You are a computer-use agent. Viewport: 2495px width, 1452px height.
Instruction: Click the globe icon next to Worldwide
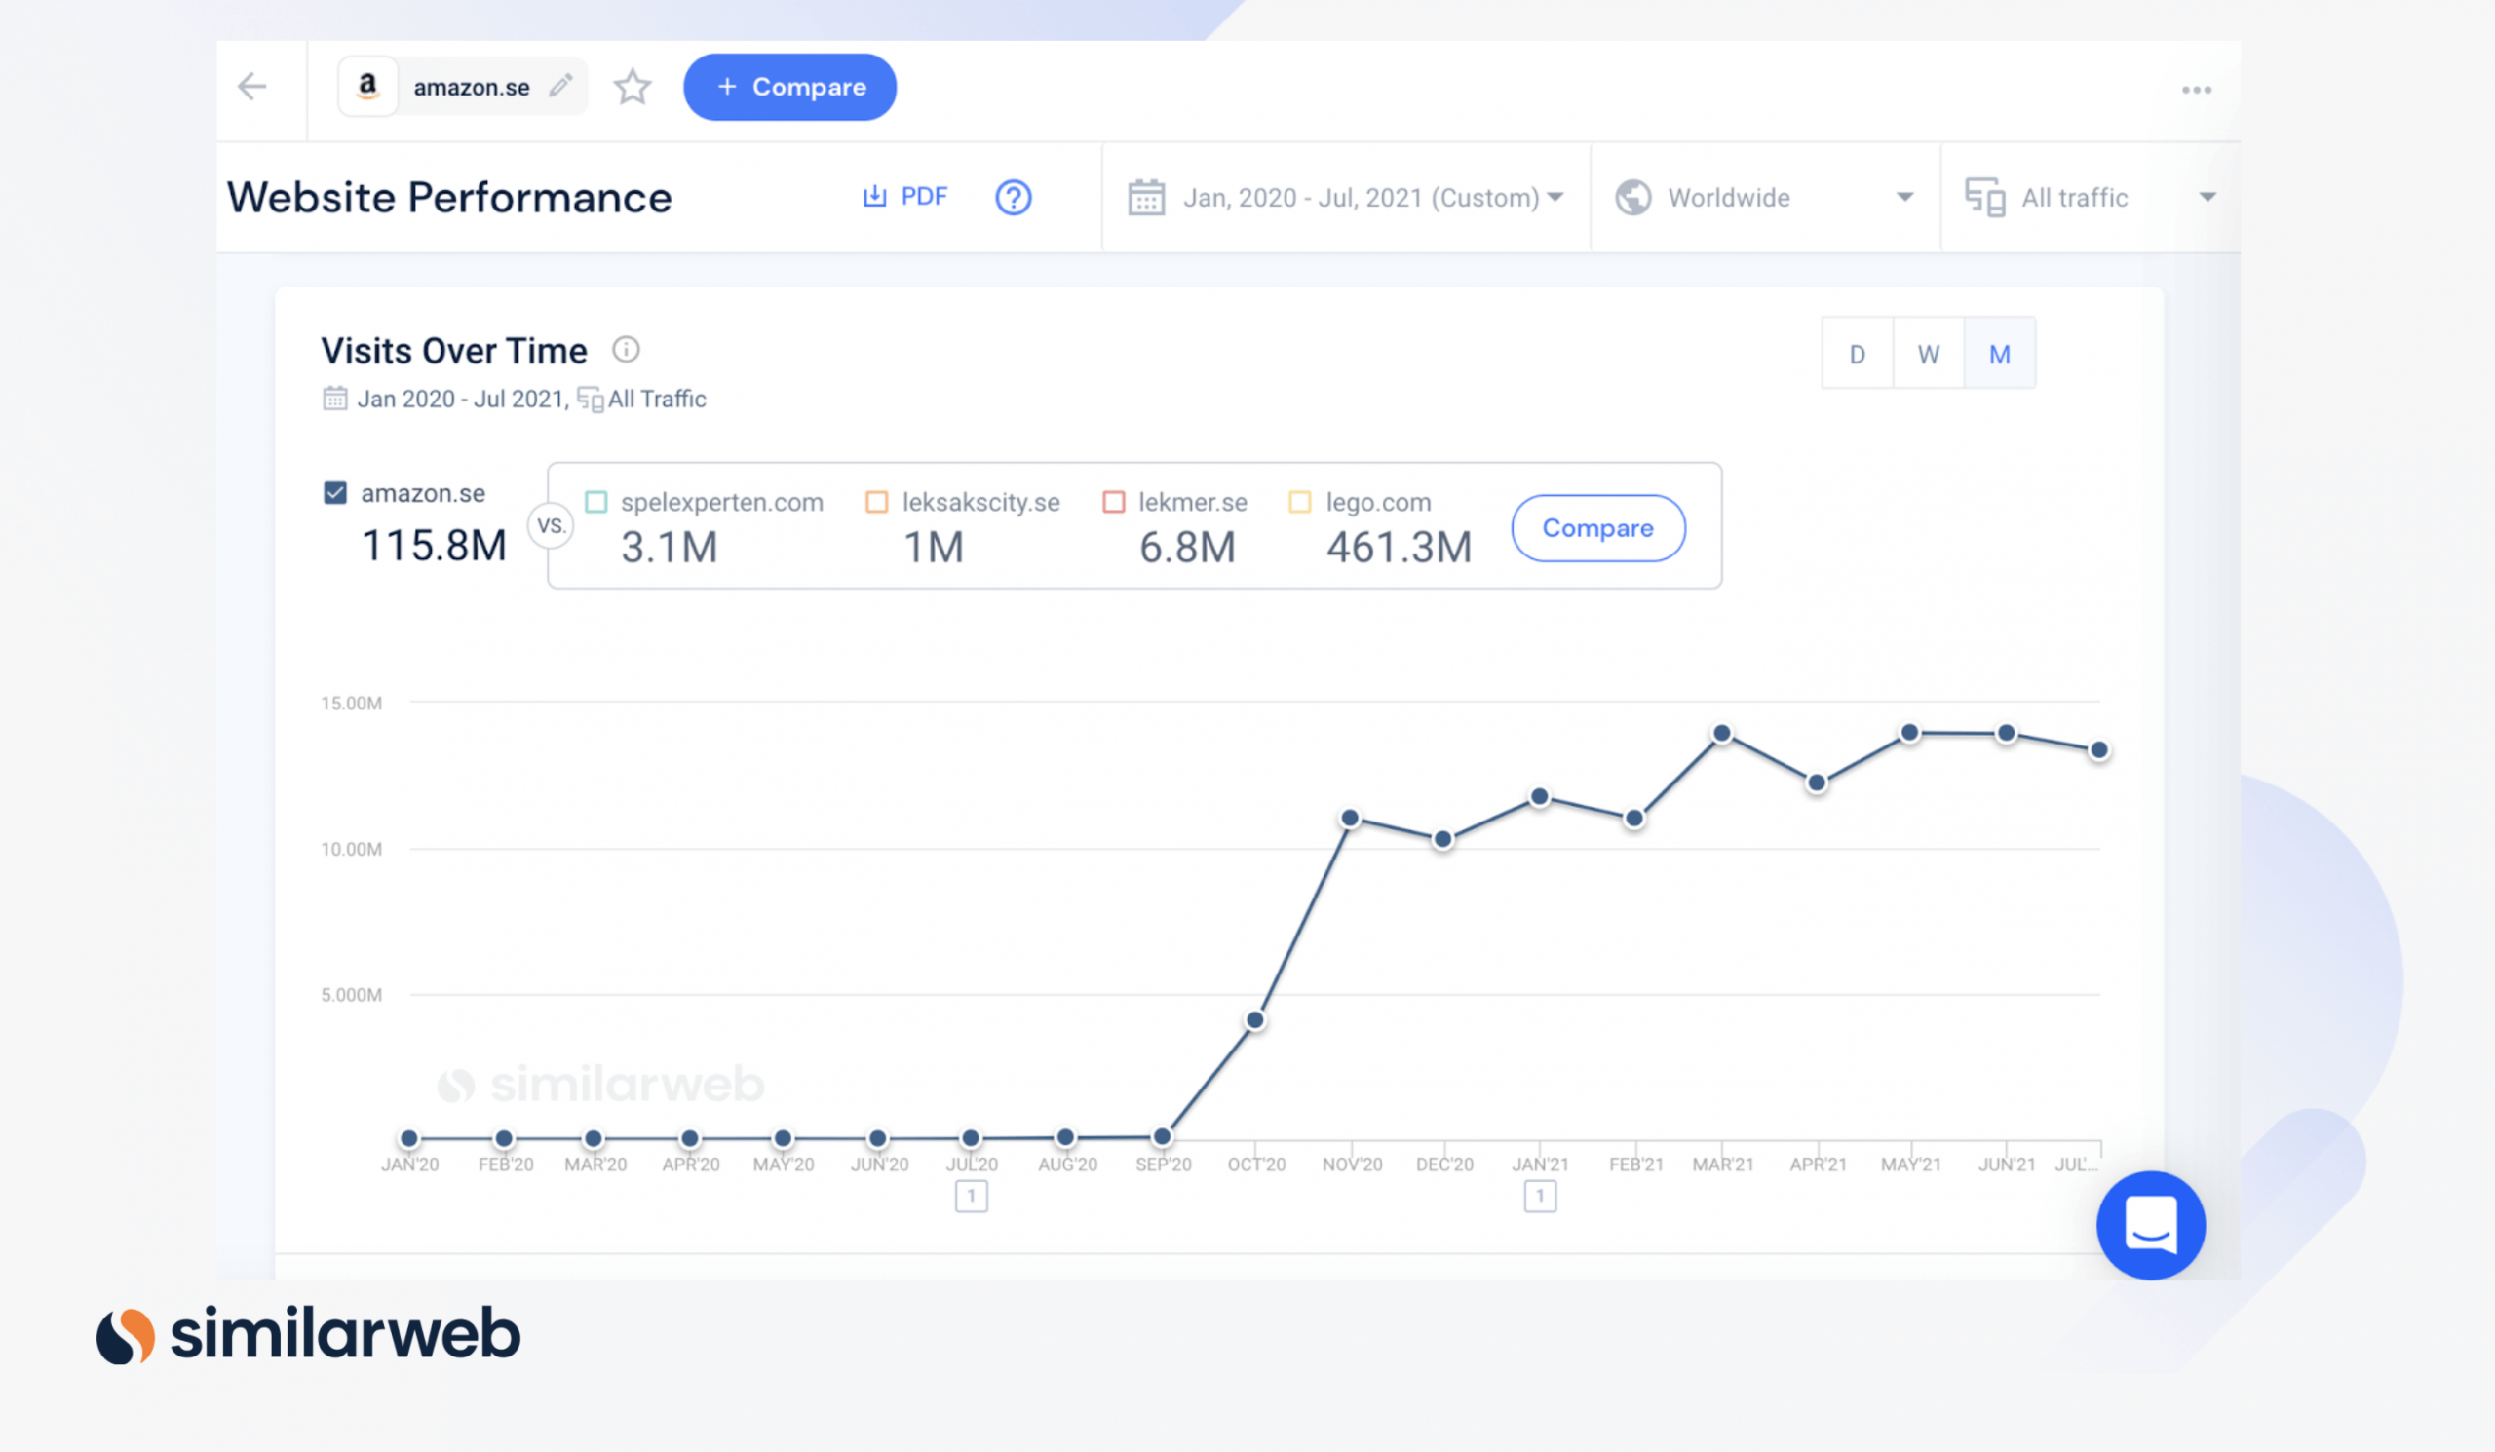(x=1633, y=197)
